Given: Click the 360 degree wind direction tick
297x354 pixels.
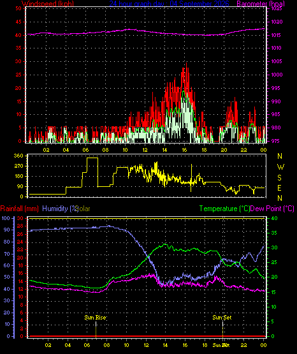Looking at the screenshot, I should pos(18,156).
